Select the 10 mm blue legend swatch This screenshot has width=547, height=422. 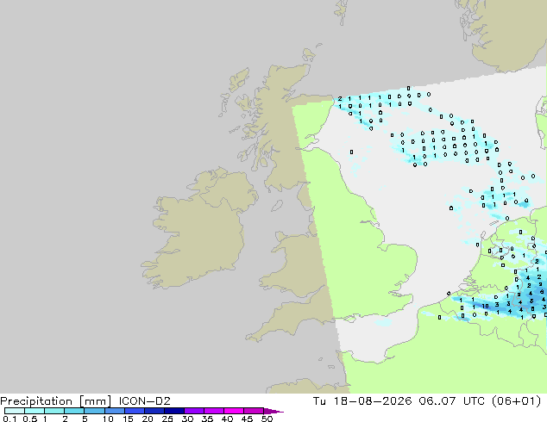click(114, 411)
